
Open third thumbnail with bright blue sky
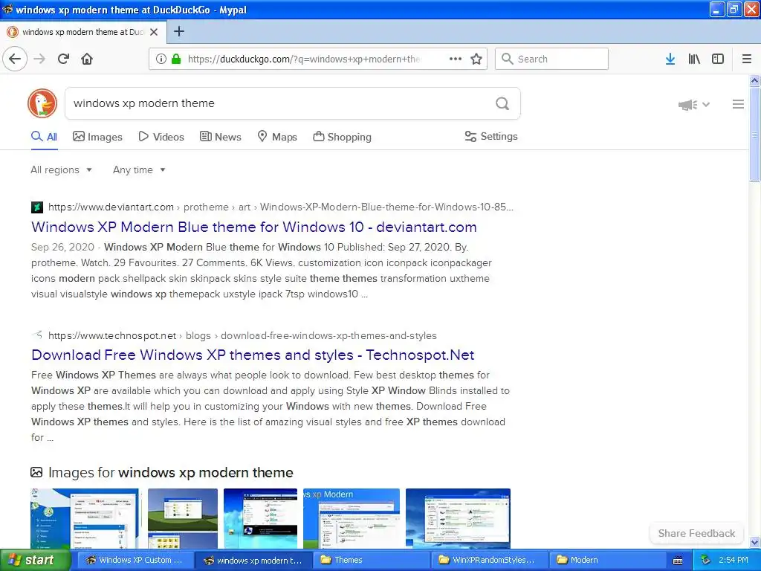pos(261,518)
